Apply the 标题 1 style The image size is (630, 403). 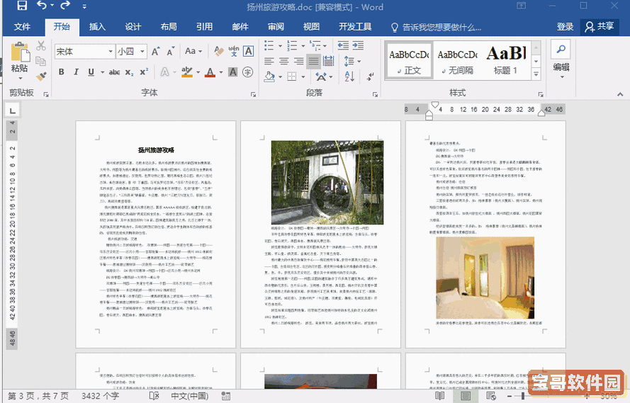click(506, 59)
